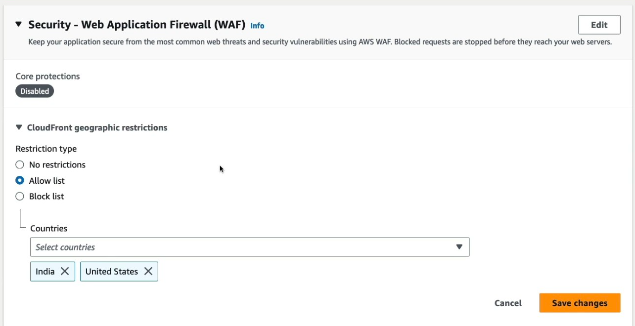635x326 pixels.
Task: Open the countries dropdown arrow
Action: pyautogui.click(x=459, y=247)
